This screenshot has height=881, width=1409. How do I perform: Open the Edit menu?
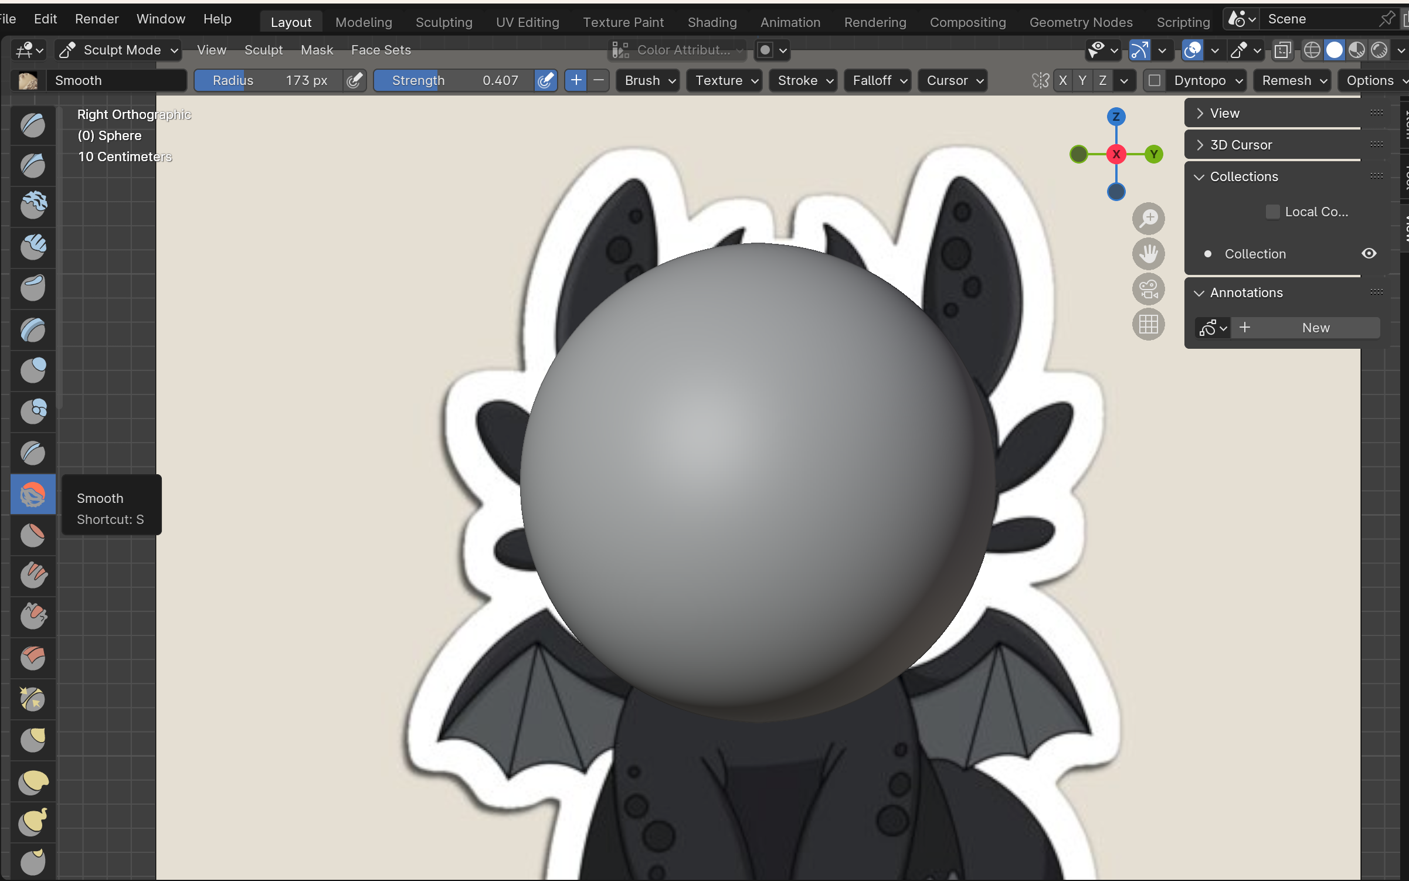(45, 19)
